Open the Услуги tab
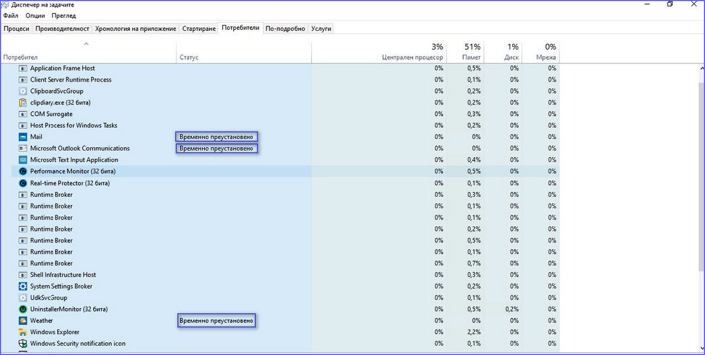The image size is (705, 355). pos(321,29)
